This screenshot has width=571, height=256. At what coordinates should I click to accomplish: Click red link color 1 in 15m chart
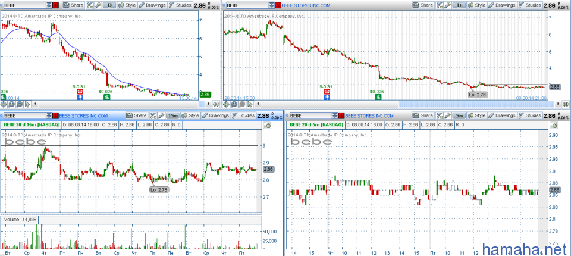pos(56,115)
